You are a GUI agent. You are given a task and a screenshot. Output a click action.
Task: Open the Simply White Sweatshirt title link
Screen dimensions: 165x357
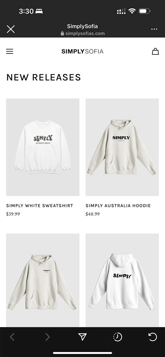(x=40, y=205)
